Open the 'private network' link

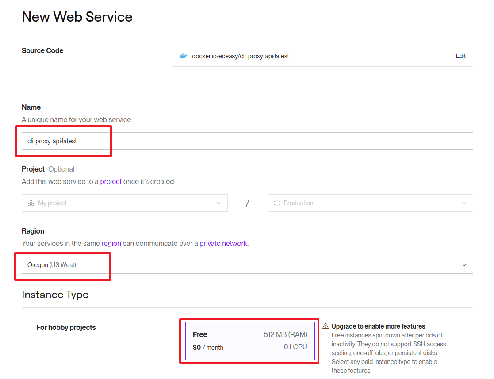223,243
